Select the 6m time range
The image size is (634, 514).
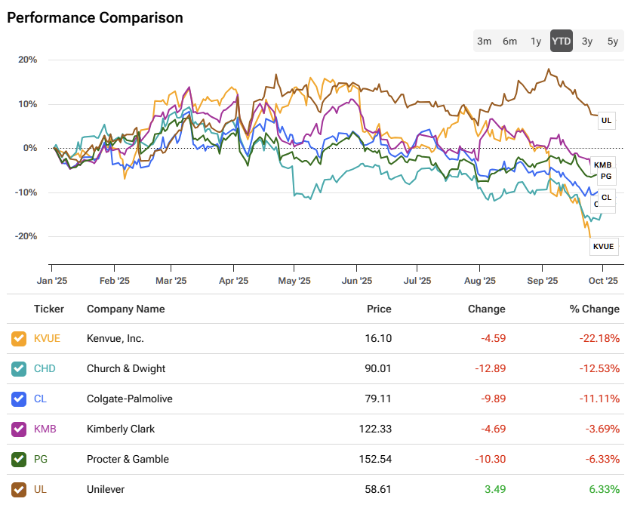click(510, 42)
